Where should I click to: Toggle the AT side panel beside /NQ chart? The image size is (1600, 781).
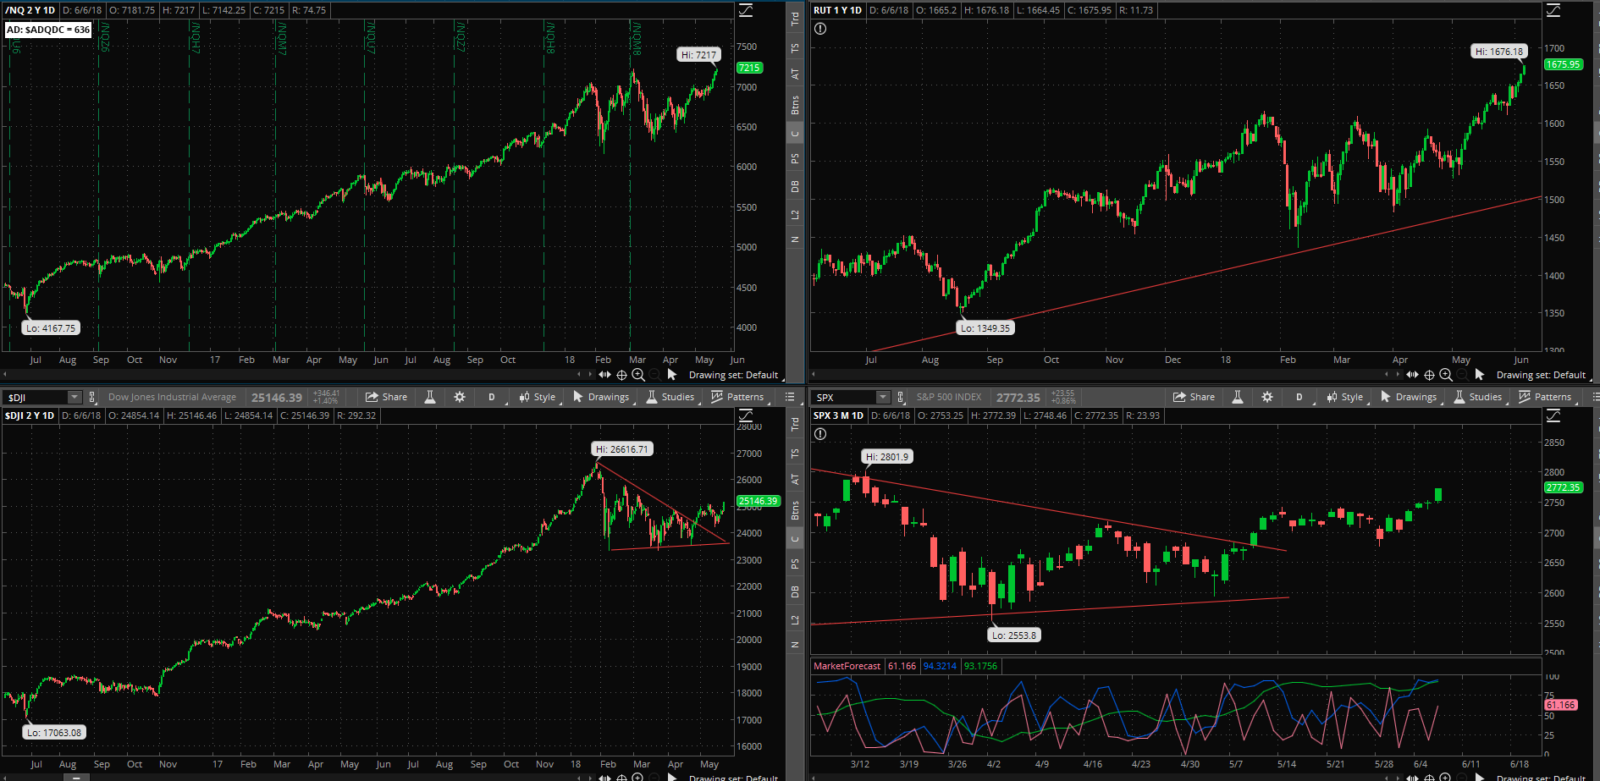click(795, 74)
